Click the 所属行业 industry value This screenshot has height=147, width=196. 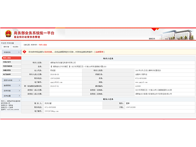coord(141,74)
